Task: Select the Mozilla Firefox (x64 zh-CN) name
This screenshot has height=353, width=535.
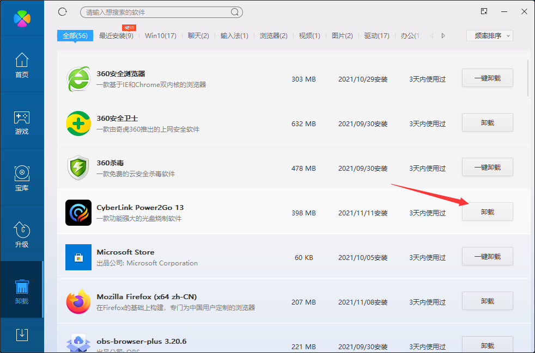Action: click(147, 297)
